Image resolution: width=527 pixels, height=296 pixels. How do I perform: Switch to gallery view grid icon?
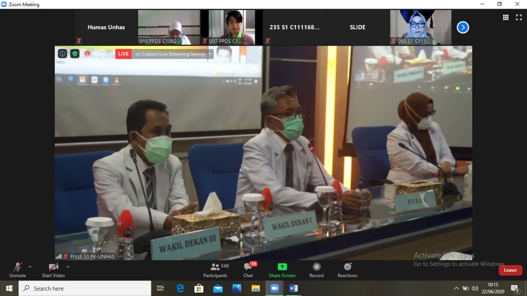(x=506, y=17)
